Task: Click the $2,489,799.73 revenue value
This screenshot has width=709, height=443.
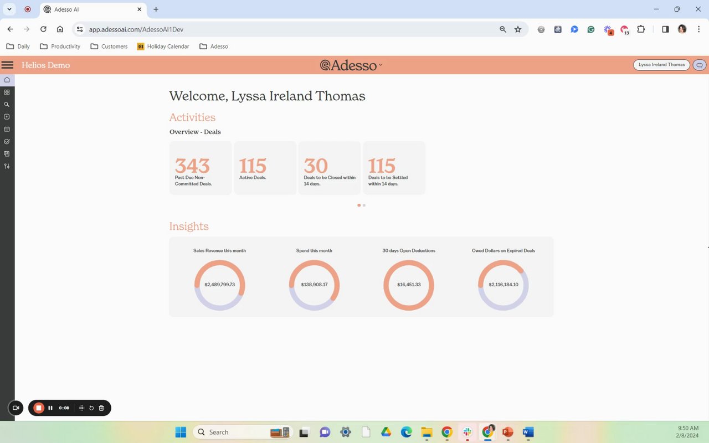Action: point(220,285)
